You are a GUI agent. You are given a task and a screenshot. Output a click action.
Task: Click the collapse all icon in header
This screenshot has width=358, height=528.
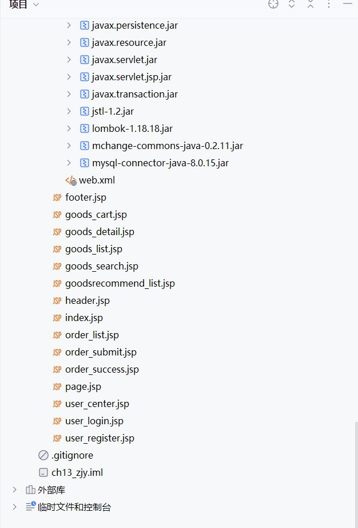pos(311,4)
